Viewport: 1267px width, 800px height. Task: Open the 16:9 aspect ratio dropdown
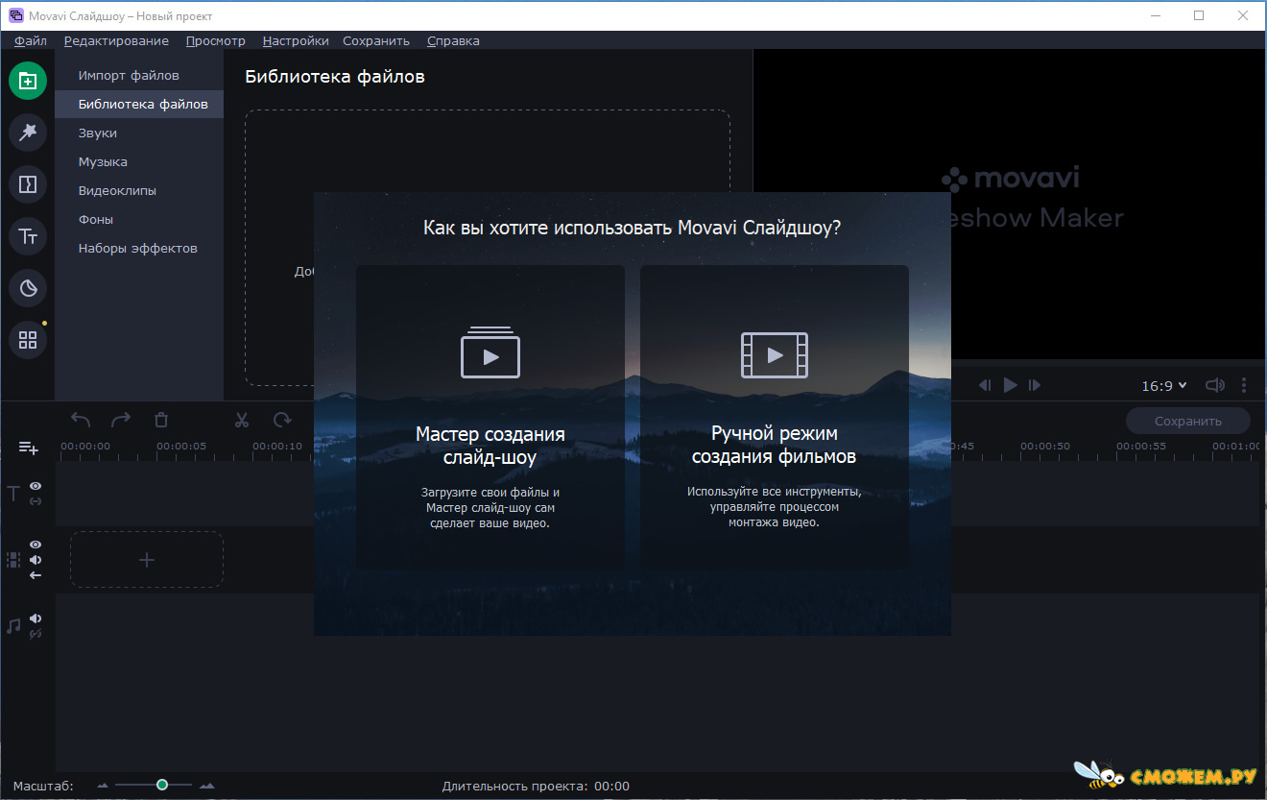1164,385
